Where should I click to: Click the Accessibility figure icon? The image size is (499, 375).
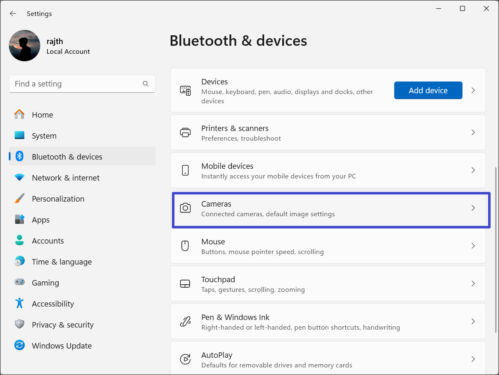tap(19, 304)
